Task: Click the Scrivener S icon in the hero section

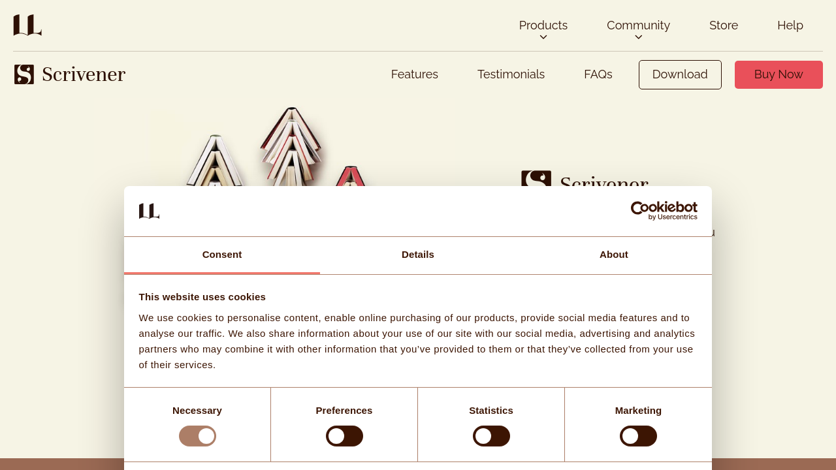Action: 536,178
